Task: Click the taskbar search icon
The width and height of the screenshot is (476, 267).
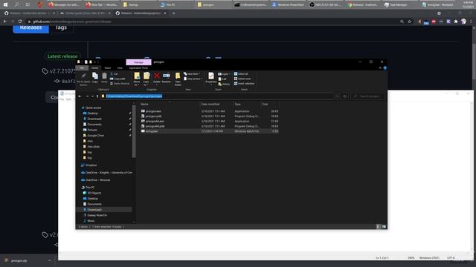Action: [16, 4]
